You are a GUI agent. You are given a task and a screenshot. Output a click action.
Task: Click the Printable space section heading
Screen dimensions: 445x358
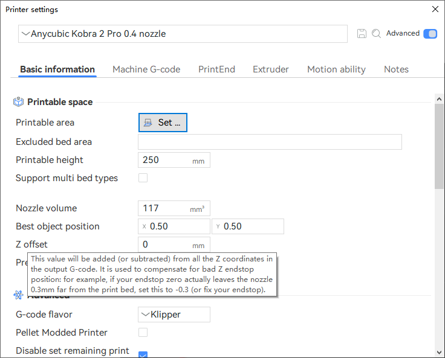pos(60,102)
